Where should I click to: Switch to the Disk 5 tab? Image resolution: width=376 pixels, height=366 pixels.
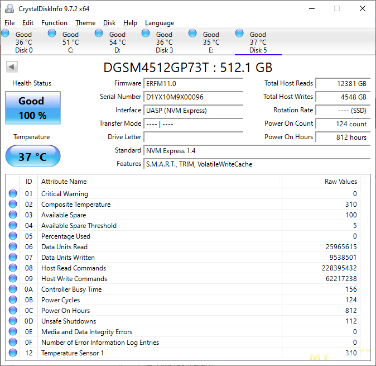(258, 42)
